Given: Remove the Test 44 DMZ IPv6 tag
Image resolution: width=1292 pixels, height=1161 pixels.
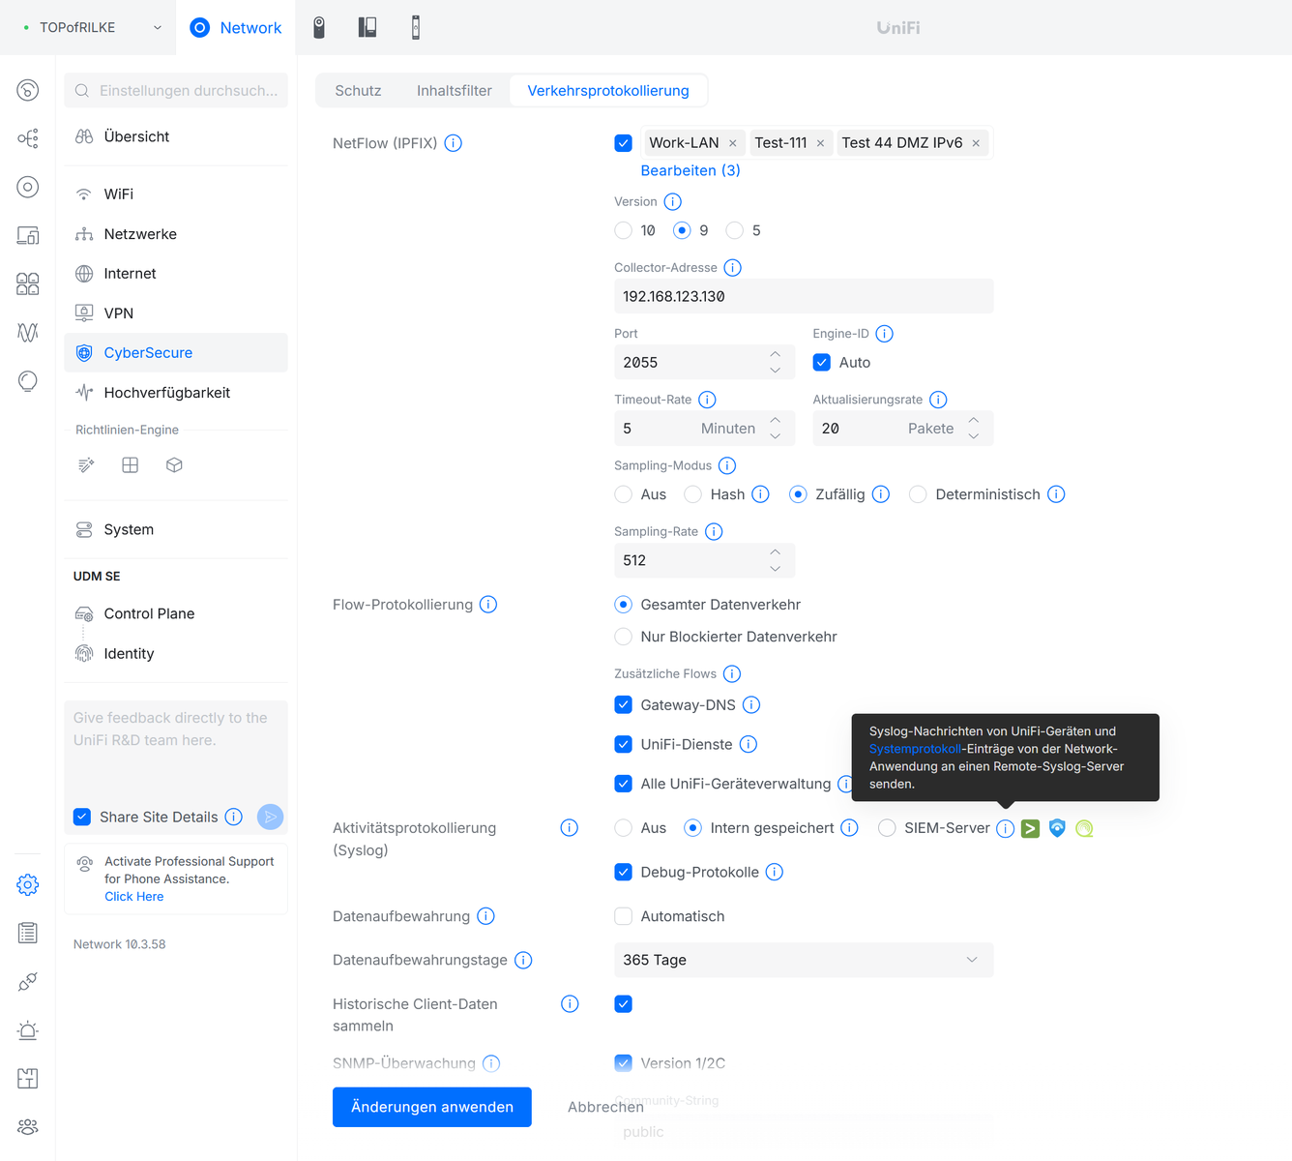Looking at the screenshot, I should [x=976, y=143].
